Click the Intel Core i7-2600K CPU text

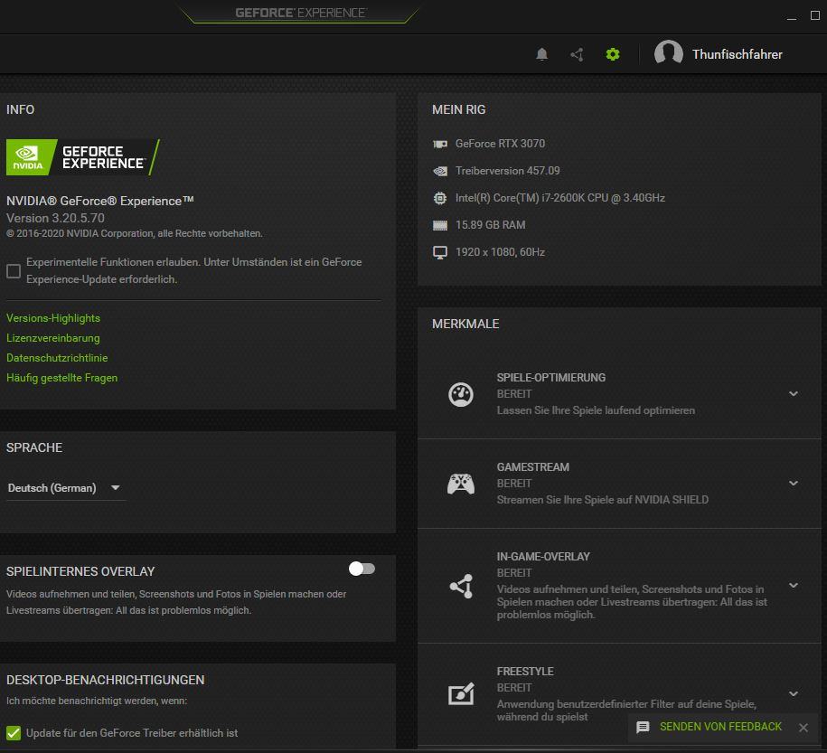(x=560, y=198)
